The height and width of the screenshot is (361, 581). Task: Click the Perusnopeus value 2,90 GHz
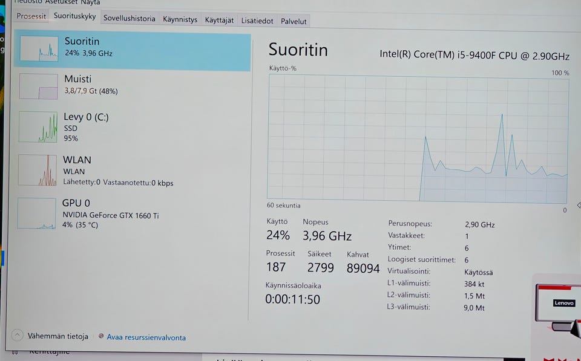480,224
